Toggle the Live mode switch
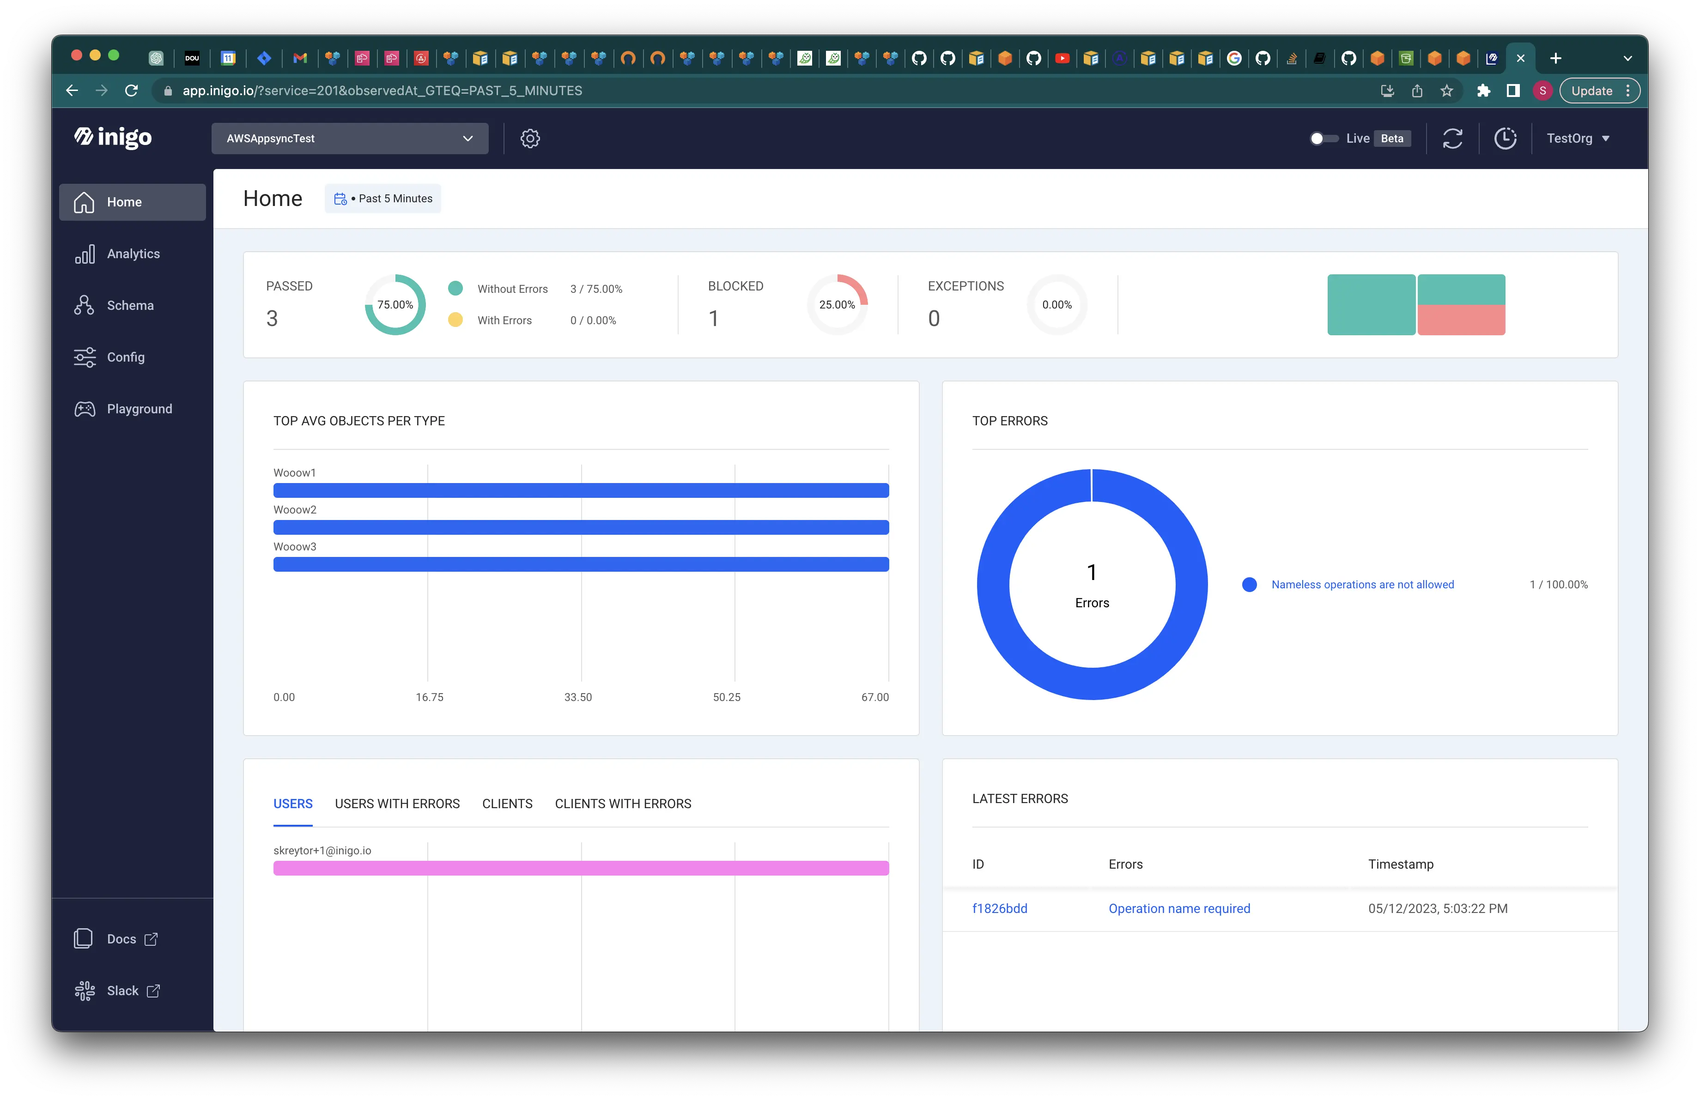 pyautogui.click(x=1324, y=139)
